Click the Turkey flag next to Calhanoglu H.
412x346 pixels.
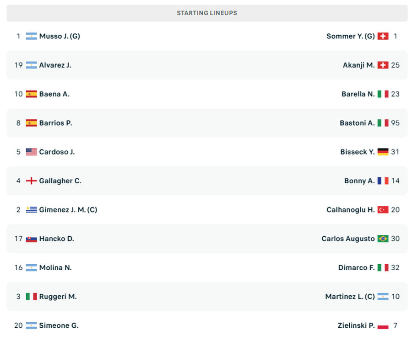[383, 210]
